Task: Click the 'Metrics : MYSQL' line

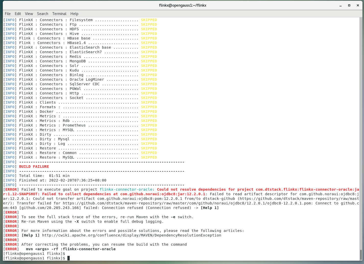Action: pyautogui.click(x=80, y=130)
